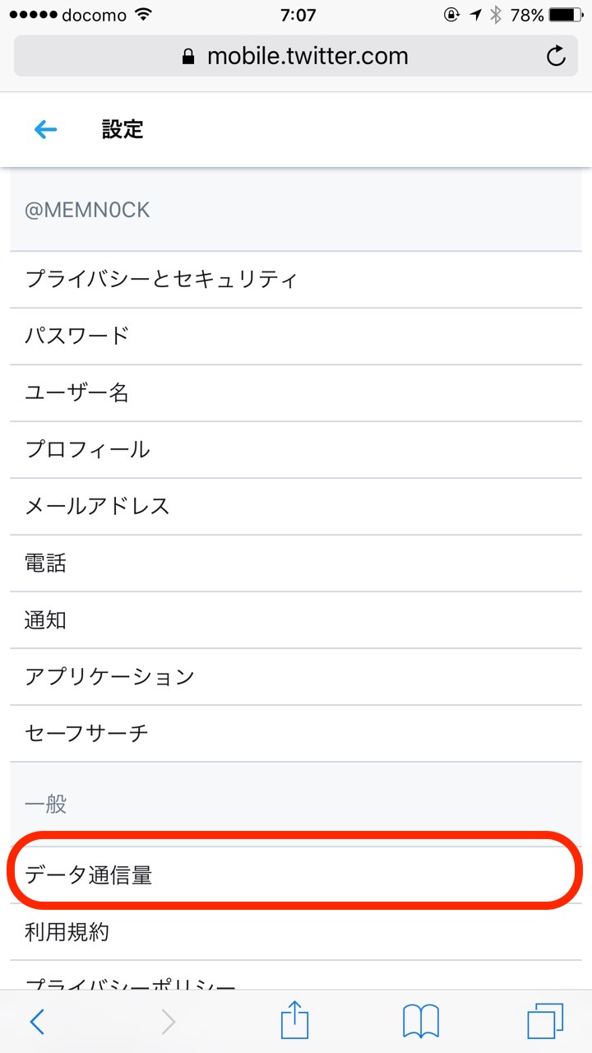Open the Safari share sheet icon
This screenshot has width=592, height=1053.
point(294,1022)
